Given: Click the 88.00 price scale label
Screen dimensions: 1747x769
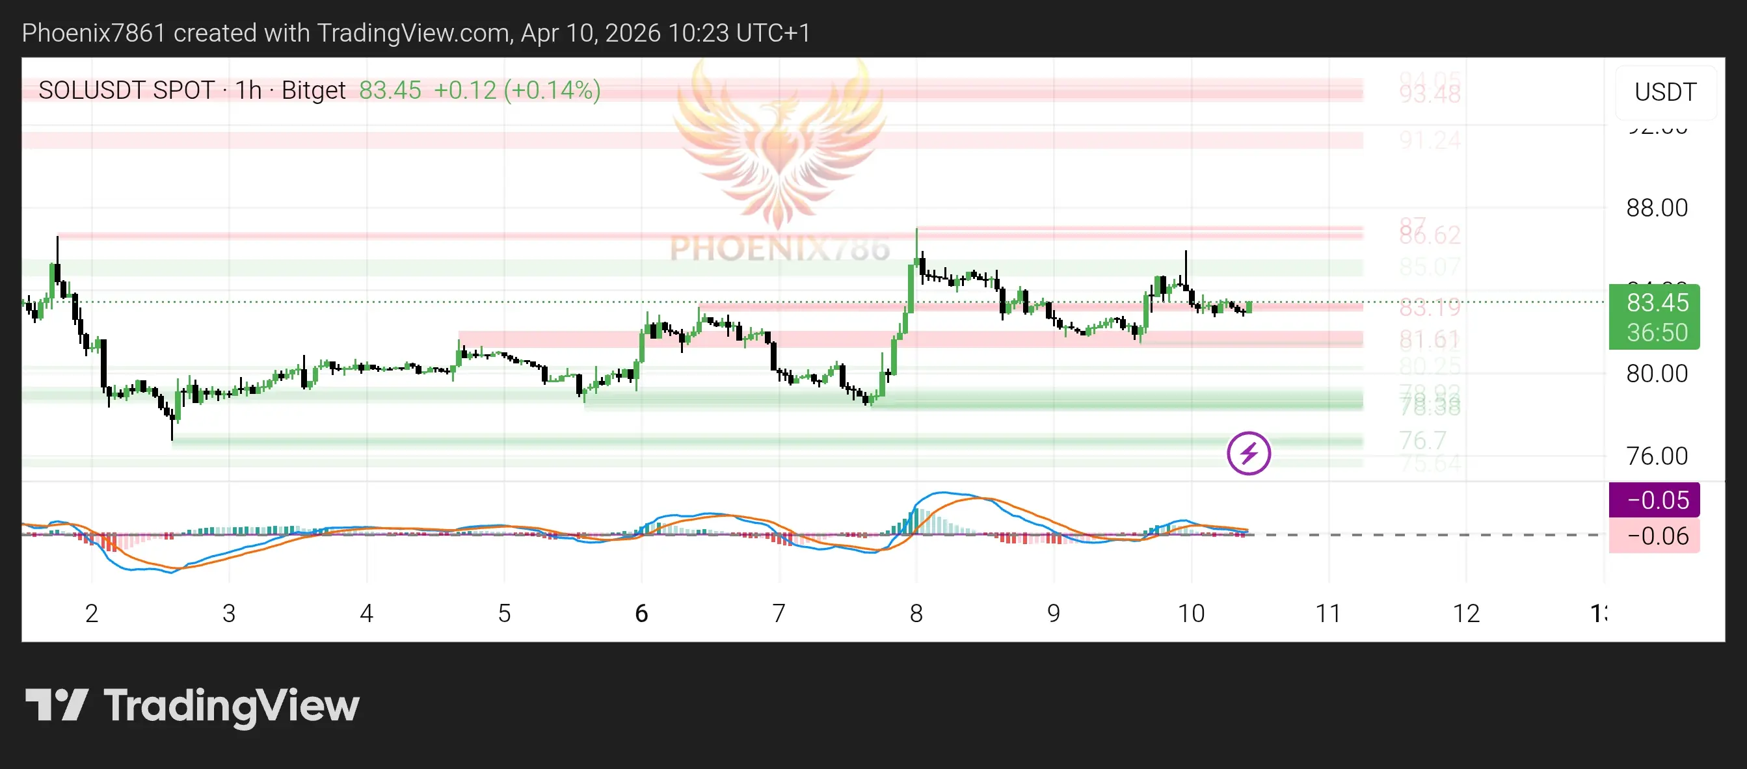Looking at the screenshot, I should pyautogui.click(x=1656, y=208).
